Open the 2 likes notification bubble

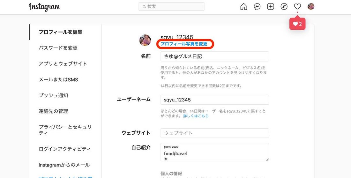[297, 24]
